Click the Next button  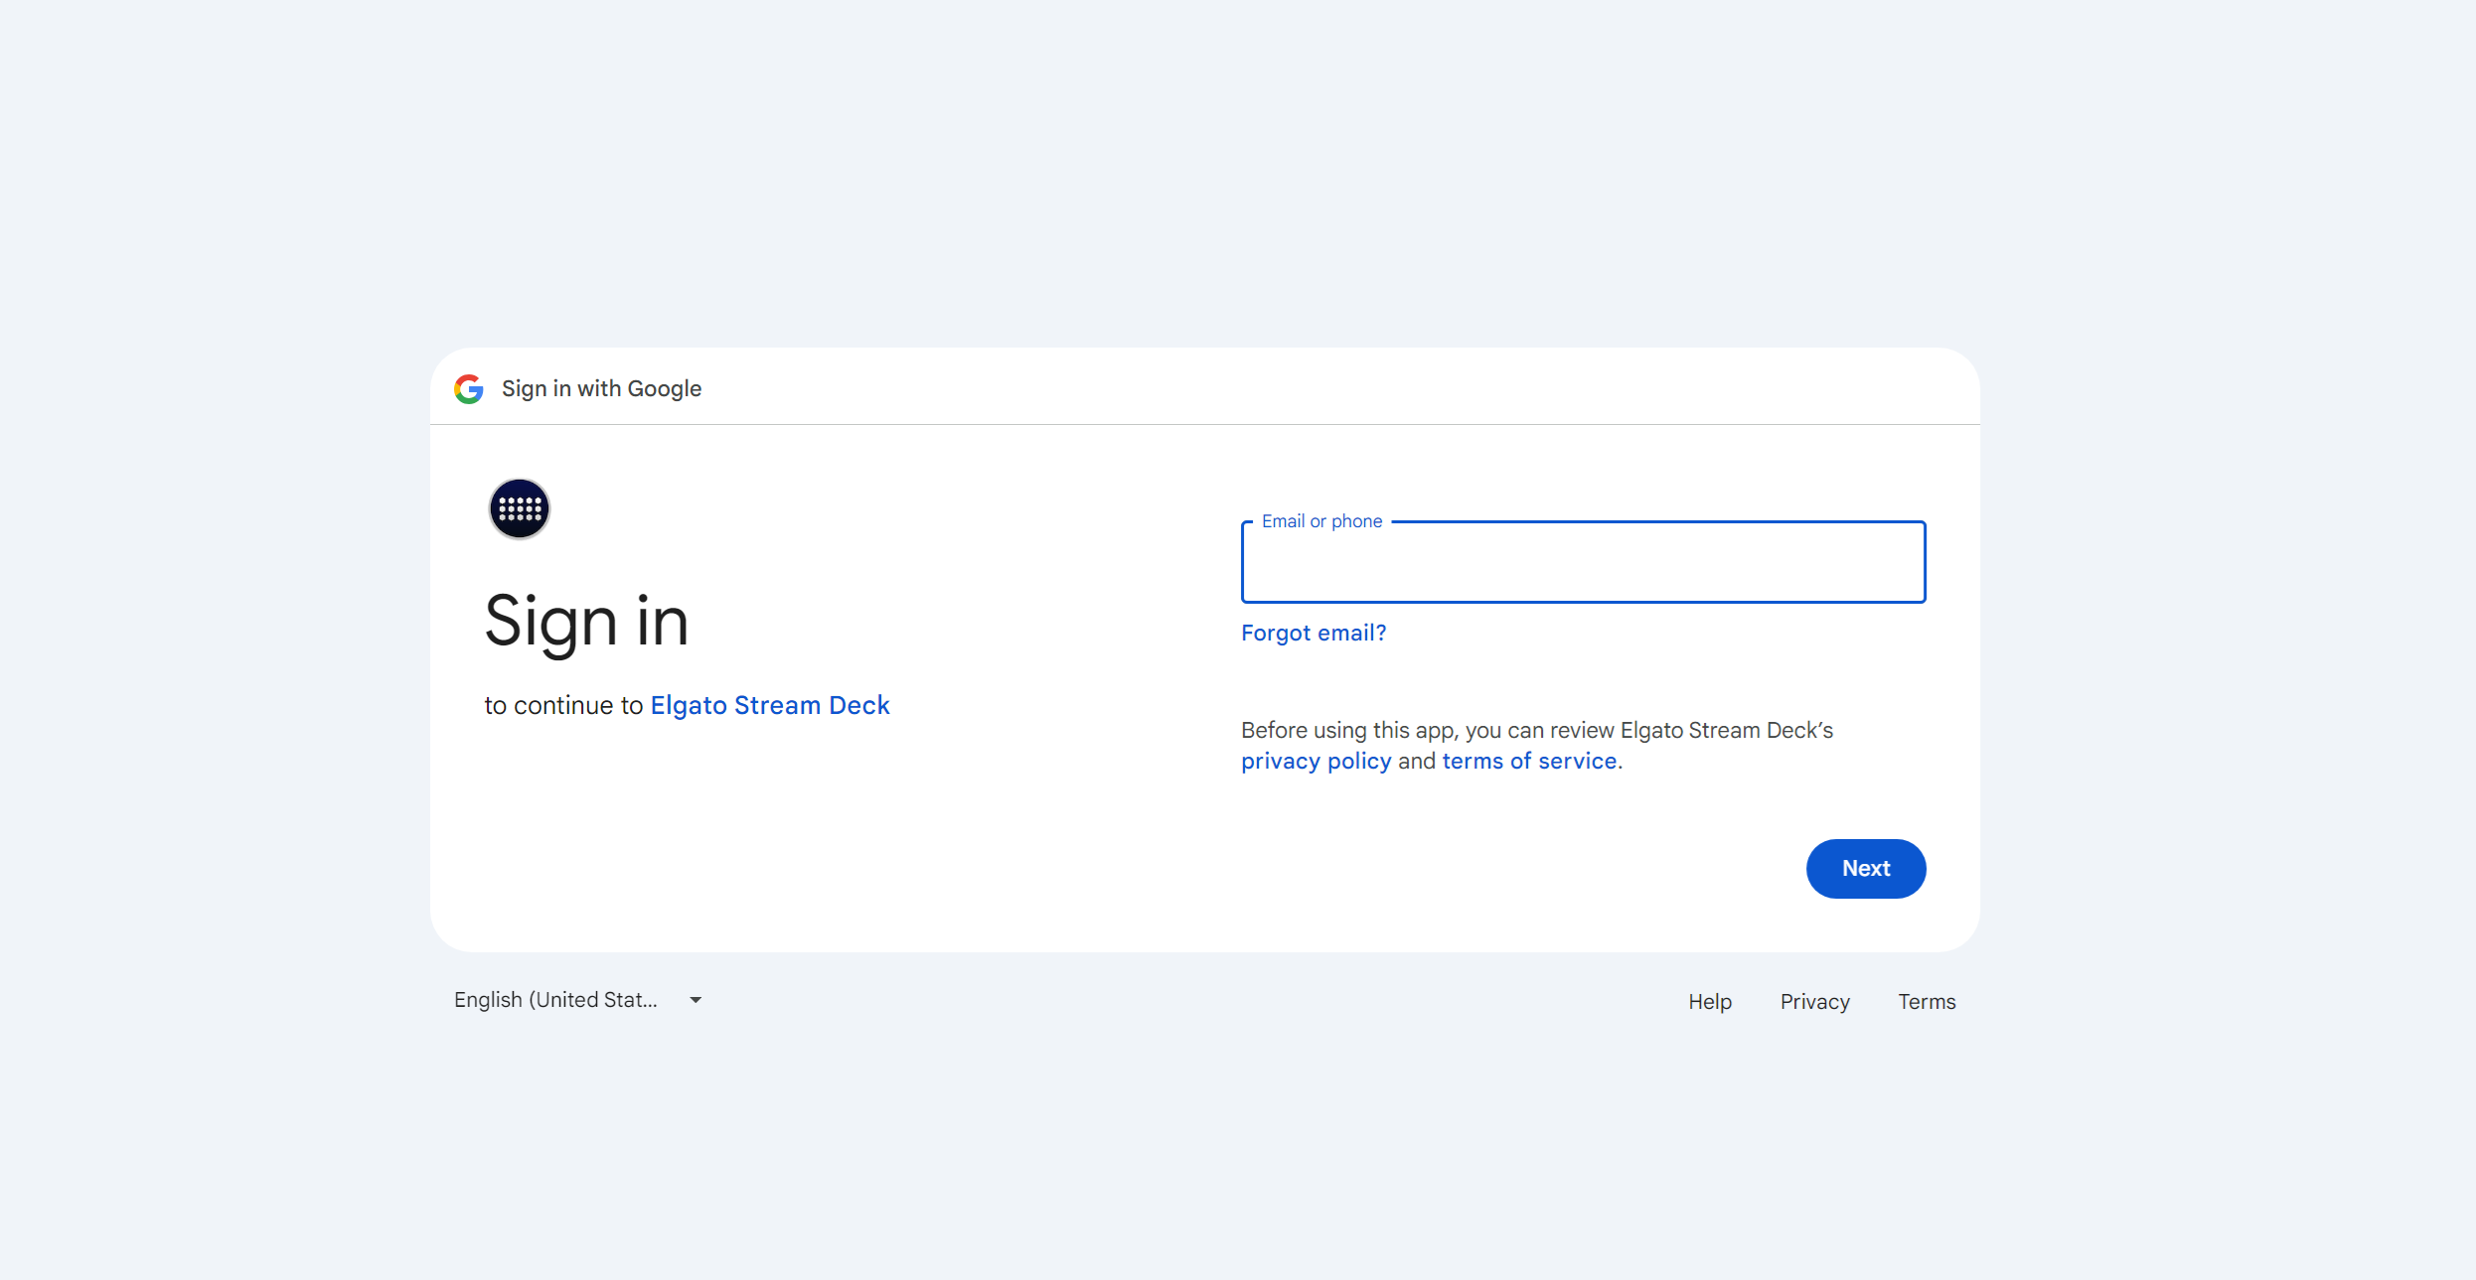click(1866, 869)
